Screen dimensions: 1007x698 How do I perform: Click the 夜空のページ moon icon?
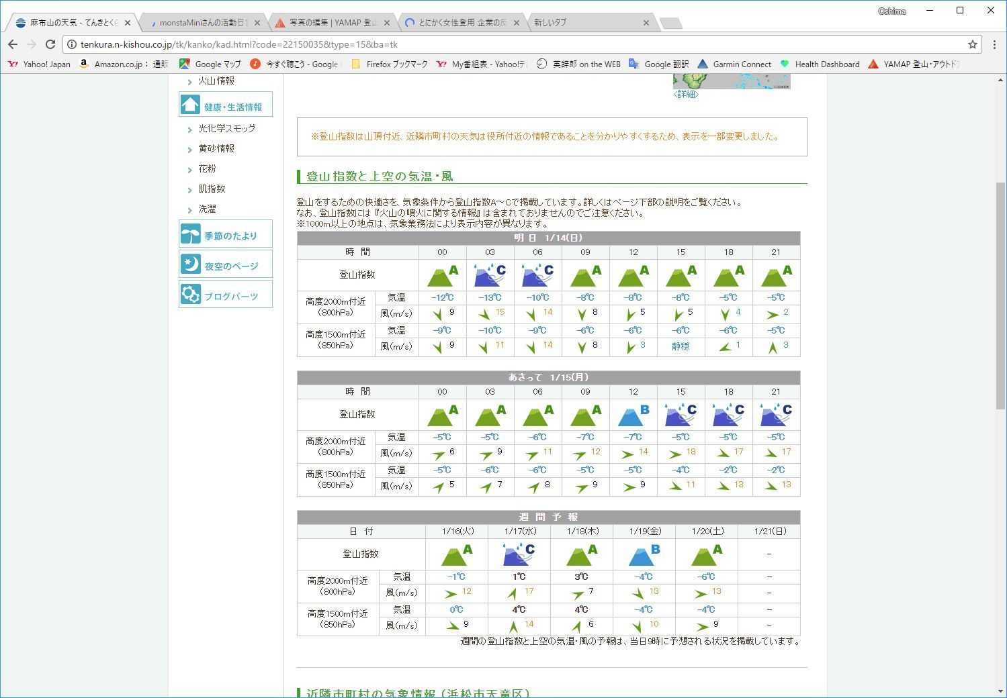(191, 264)
